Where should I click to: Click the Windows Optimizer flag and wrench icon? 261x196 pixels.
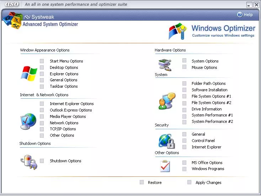[x=177, y=31]
